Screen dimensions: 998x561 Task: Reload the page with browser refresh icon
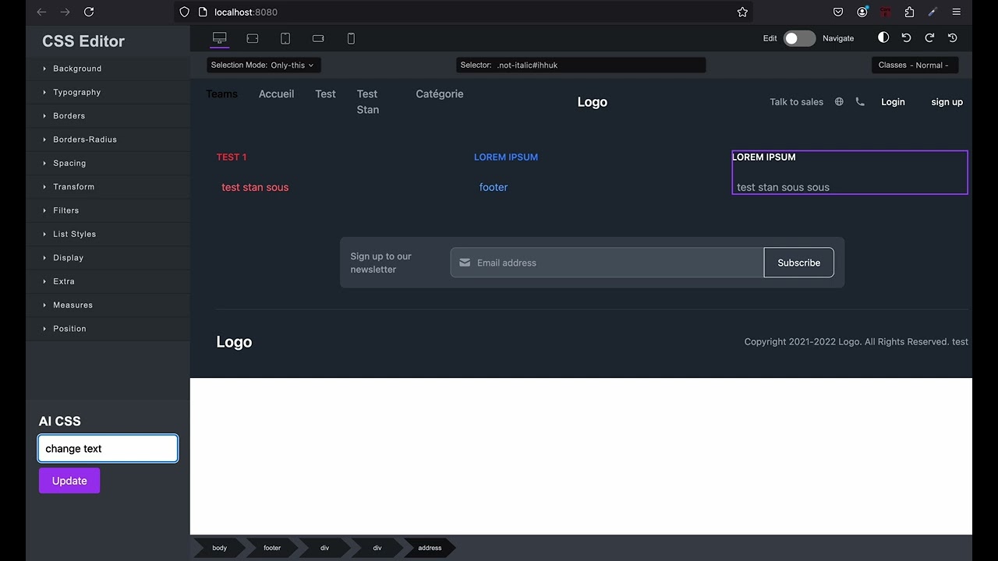coord(89,12)
